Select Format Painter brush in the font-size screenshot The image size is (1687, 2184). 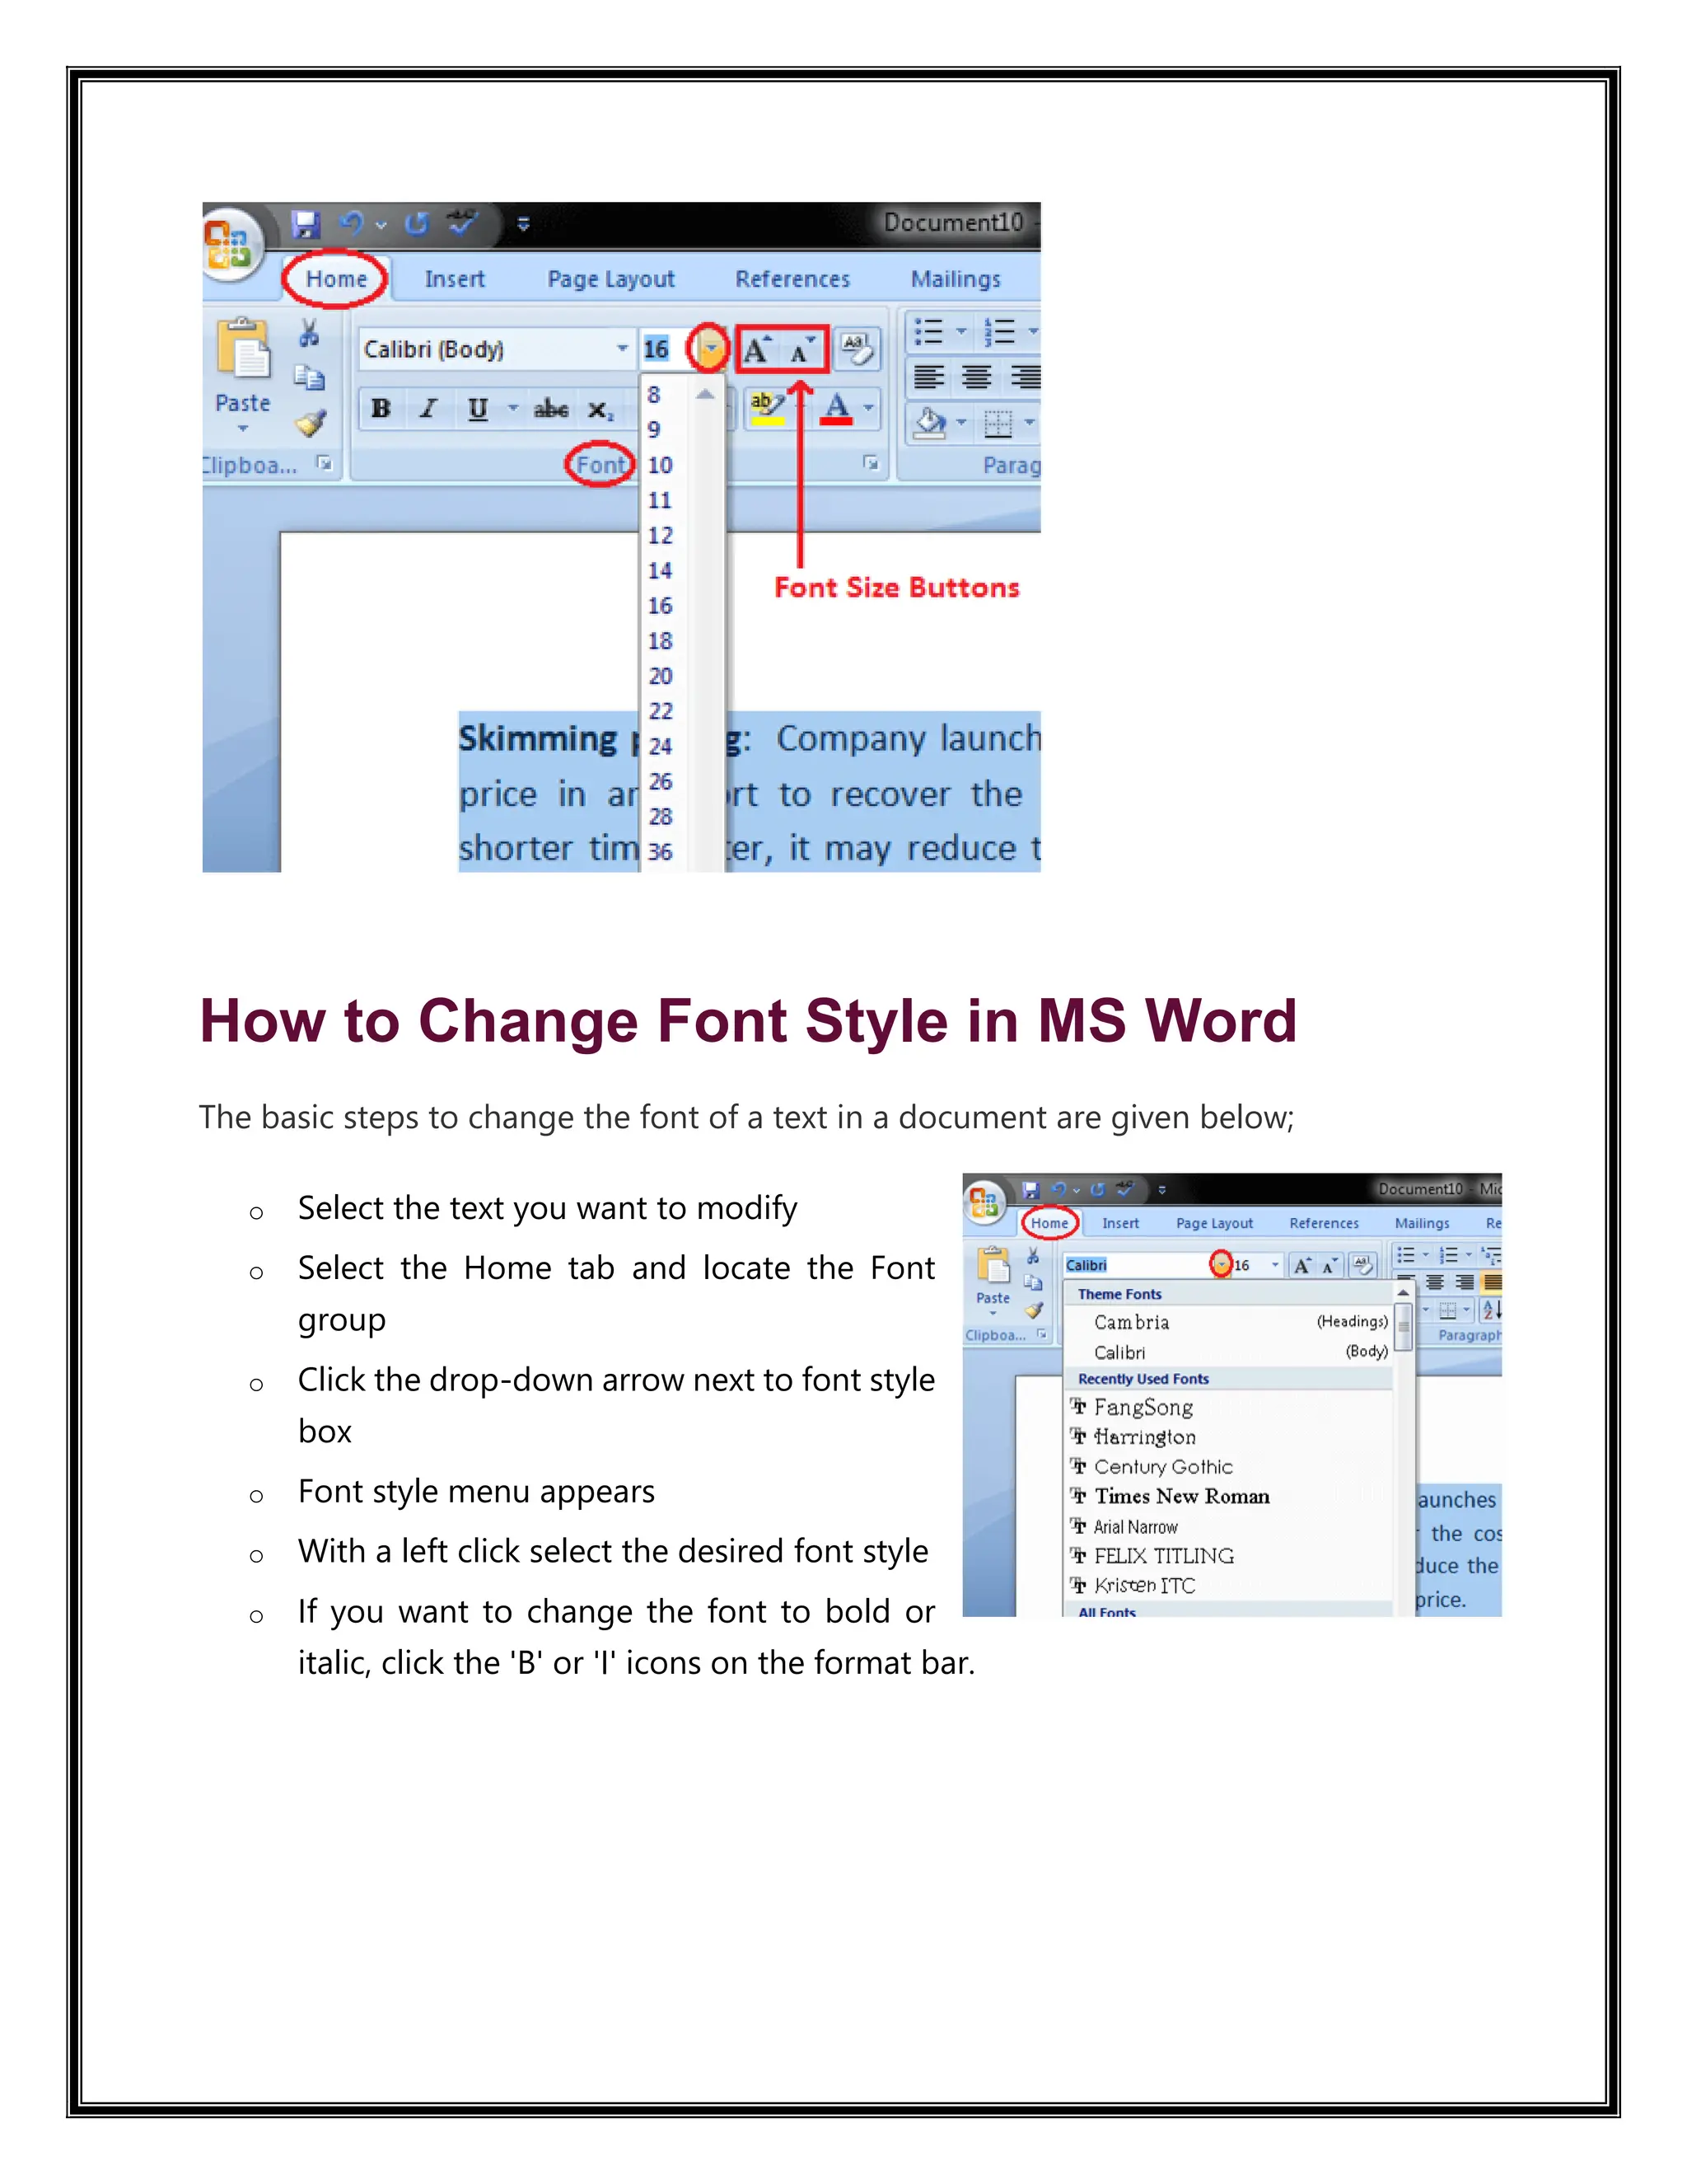pyautogui.click(x=311, y=423)
